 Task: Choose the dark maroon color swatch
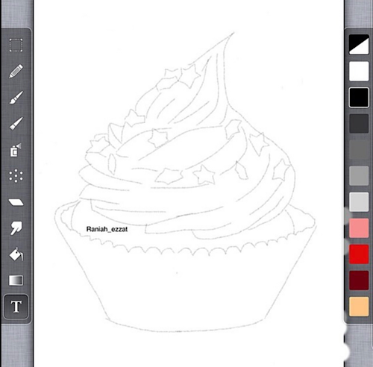tap(359, 280)
